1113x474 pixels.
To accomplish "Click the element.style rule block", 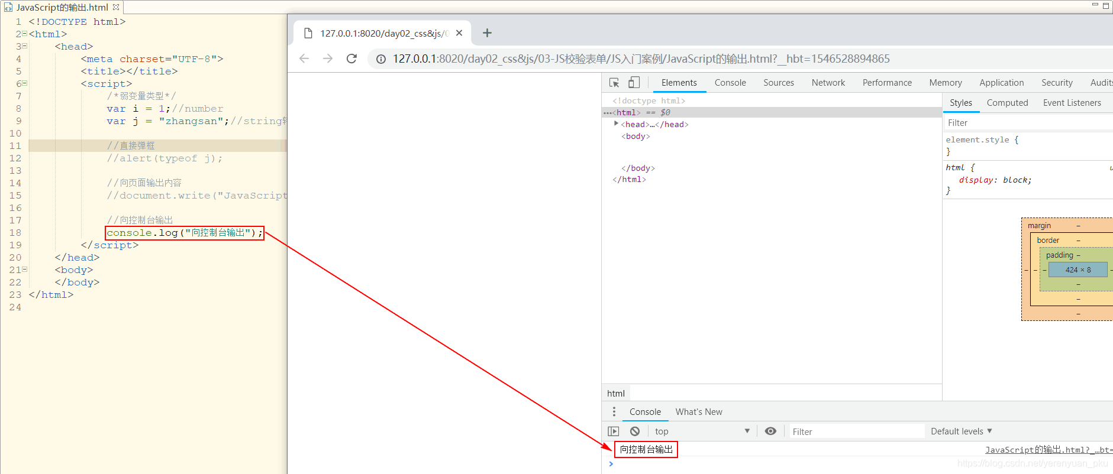I will click(1028, 145).
